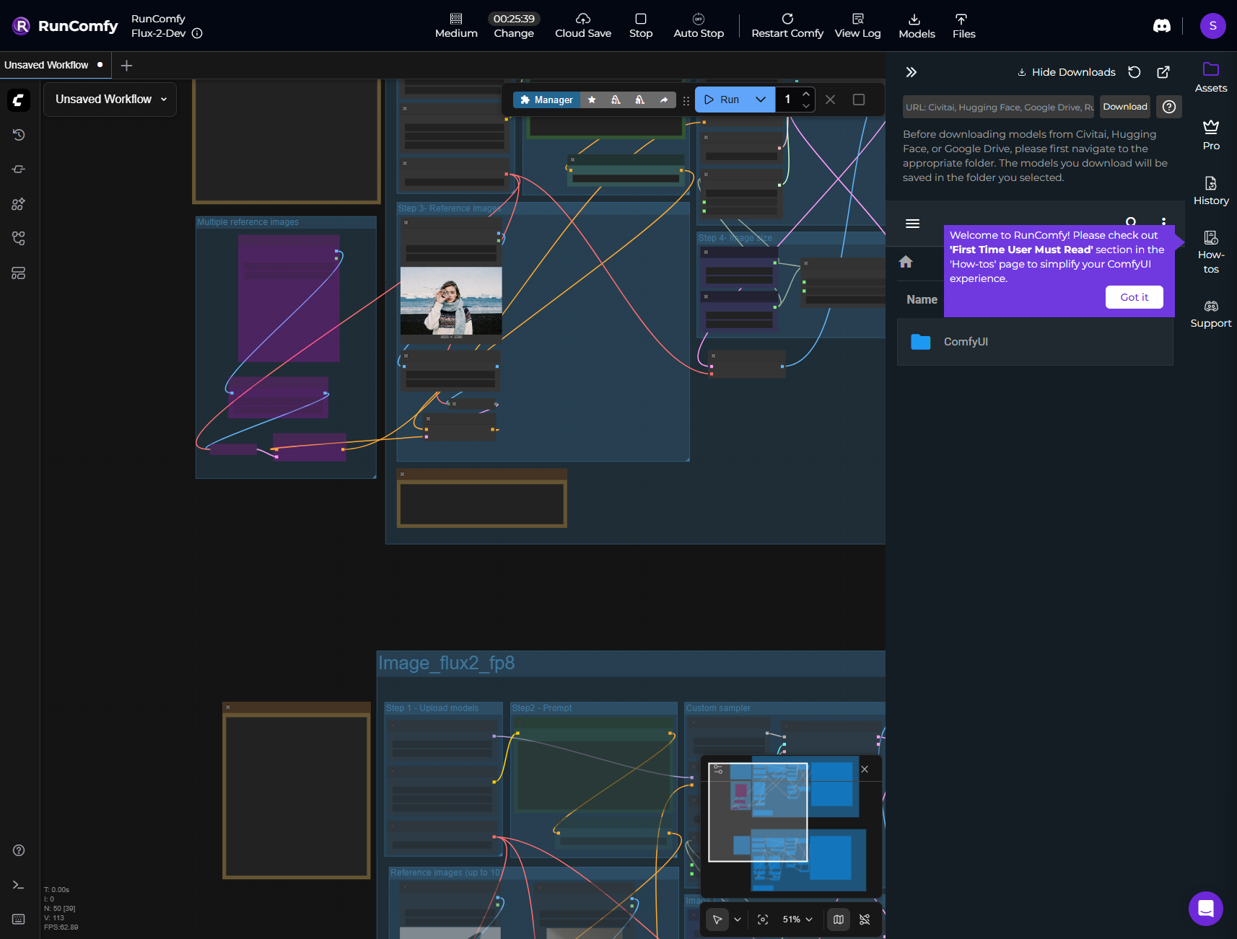
Task: Click the model URL input field
Action: pyautogui.click(x=997, y=107)
